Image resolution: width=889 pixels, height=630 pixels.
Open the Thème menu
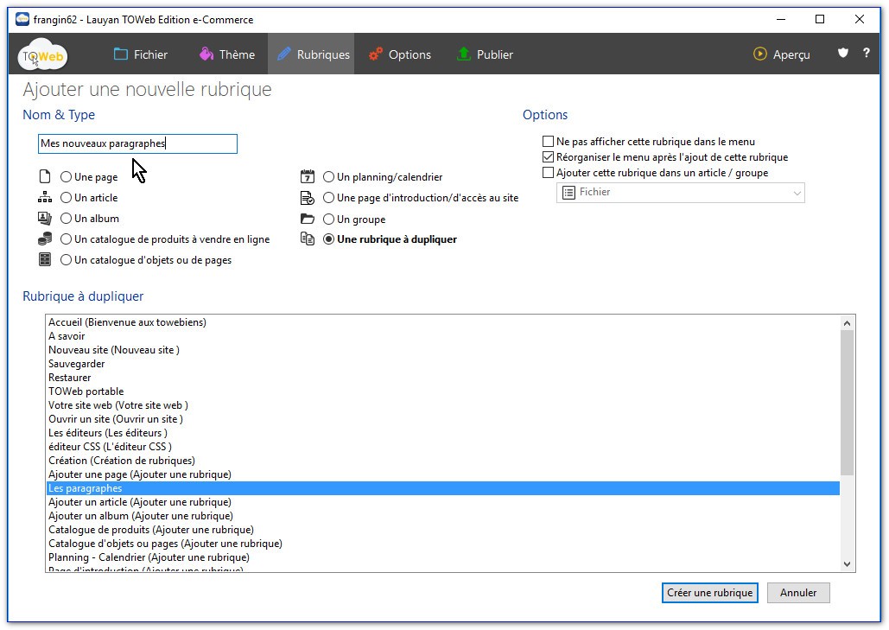227,54
